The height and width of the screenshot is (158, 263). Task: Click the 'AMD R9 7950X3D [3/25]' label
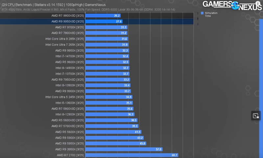click(68, 80)
